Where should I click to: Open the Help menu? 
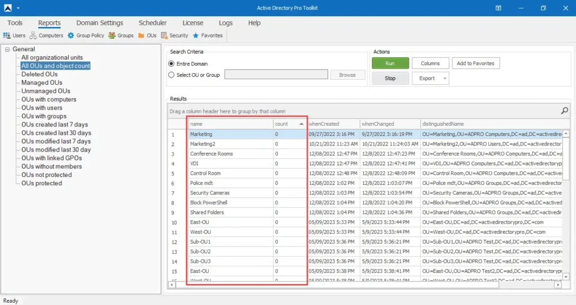[254, 23]
